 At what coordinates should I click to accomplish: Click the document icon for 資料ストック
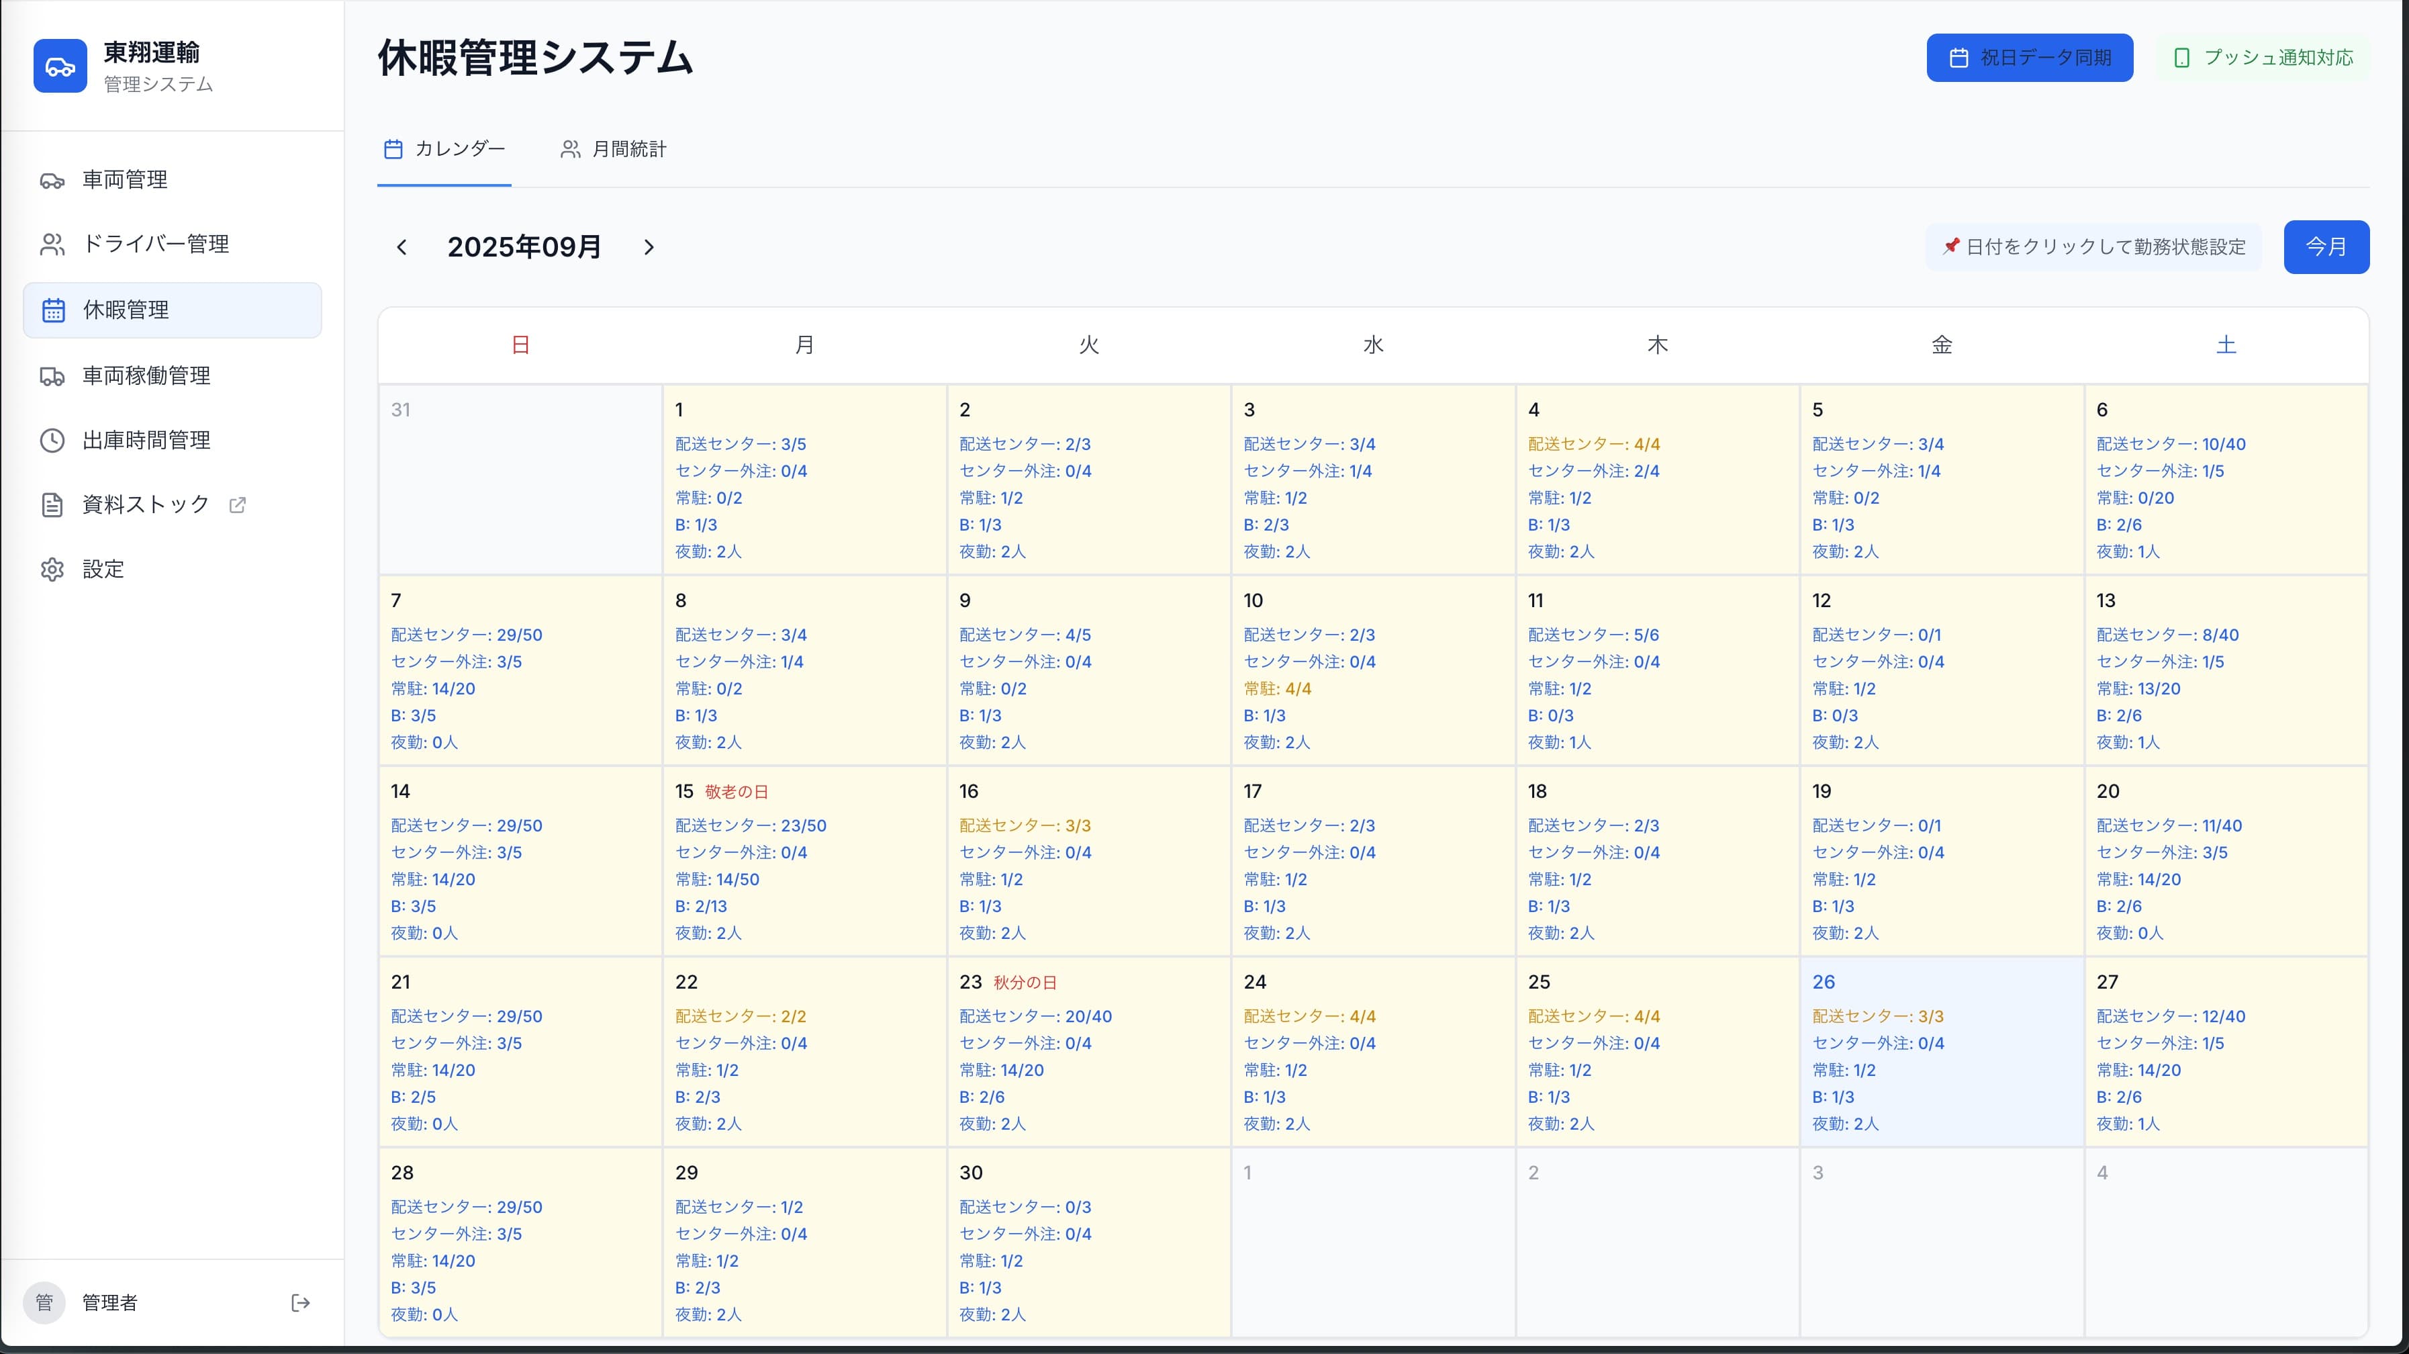(x=52, y=504)
